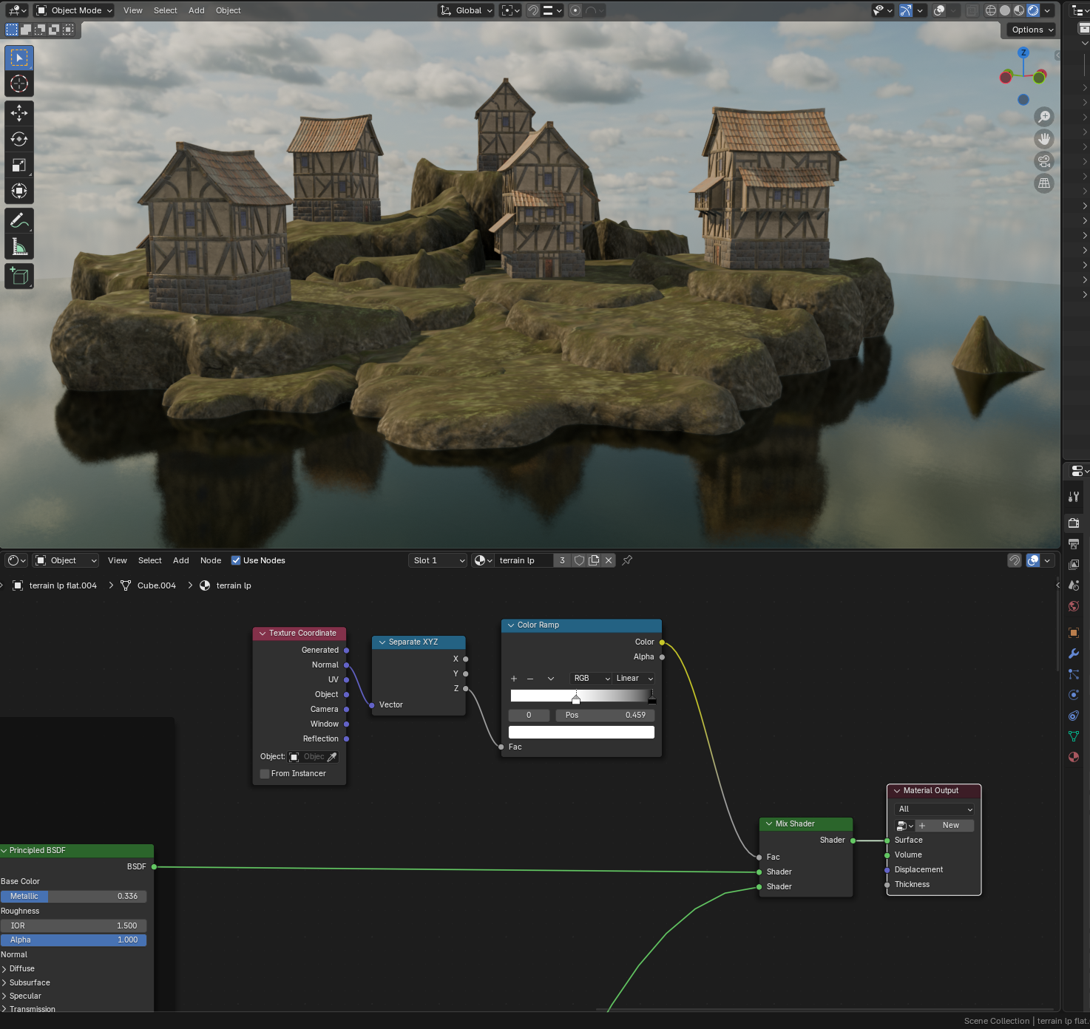Screen dimensions: 1090x1029
Task: Collapse the Mix Shader node
Action: (x=768, y=823)
